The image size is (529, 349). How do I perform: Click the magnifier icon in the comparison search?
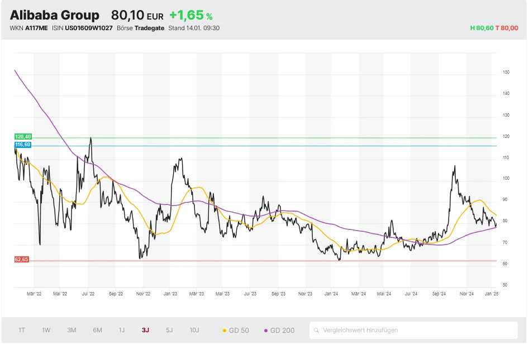[317, 330]
